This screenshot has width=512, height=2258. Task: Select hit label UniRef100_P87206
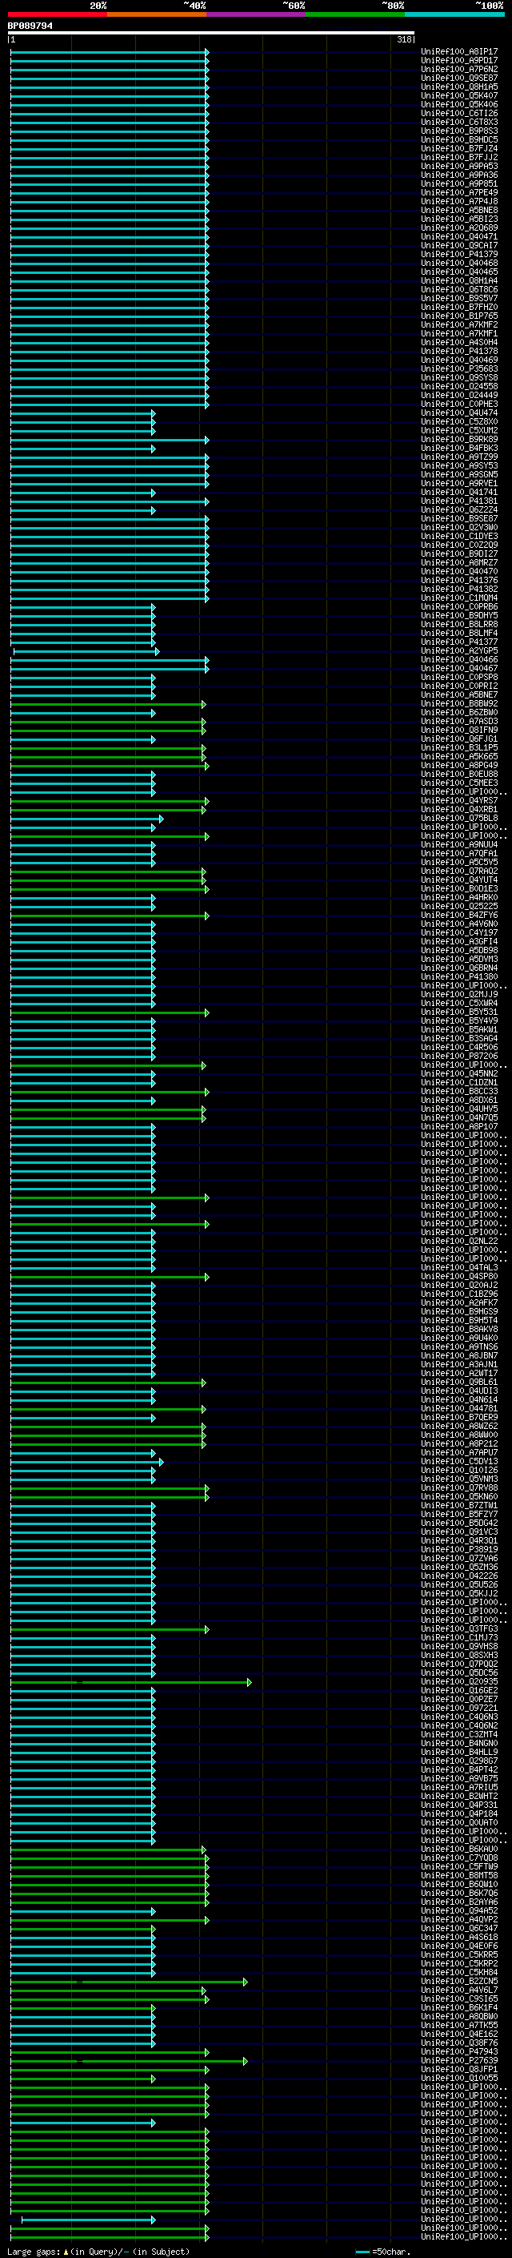point(459,1057)
